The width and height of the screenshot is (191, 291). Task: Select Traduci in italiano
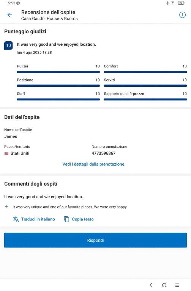pyautogui.click(x=38, y=219)
